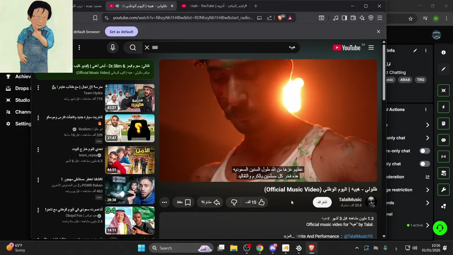This screenshot has width=453, height=255.
Task: Click the save 'حفظ' button
Action: [x=184, y=202]
